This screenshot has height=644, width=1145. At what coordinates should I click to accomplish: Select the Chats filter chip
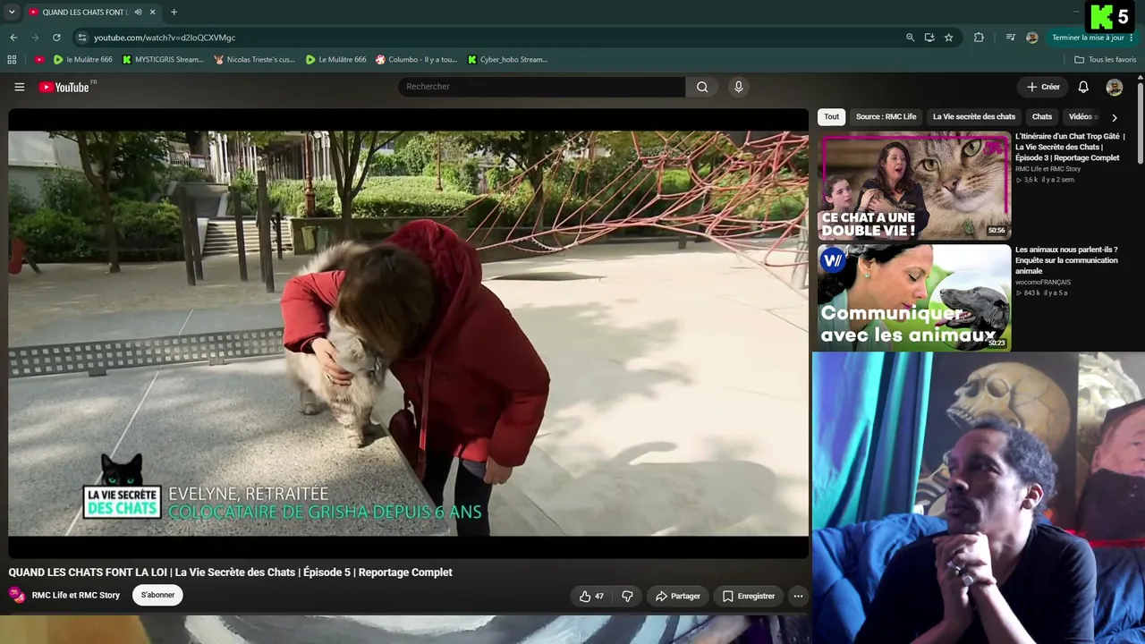pyautogui.click(x=1042, y=117)
